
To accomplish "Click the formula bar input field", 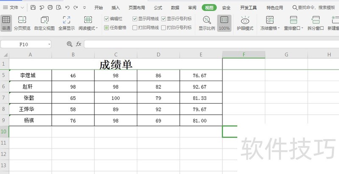I will (211, 44).
